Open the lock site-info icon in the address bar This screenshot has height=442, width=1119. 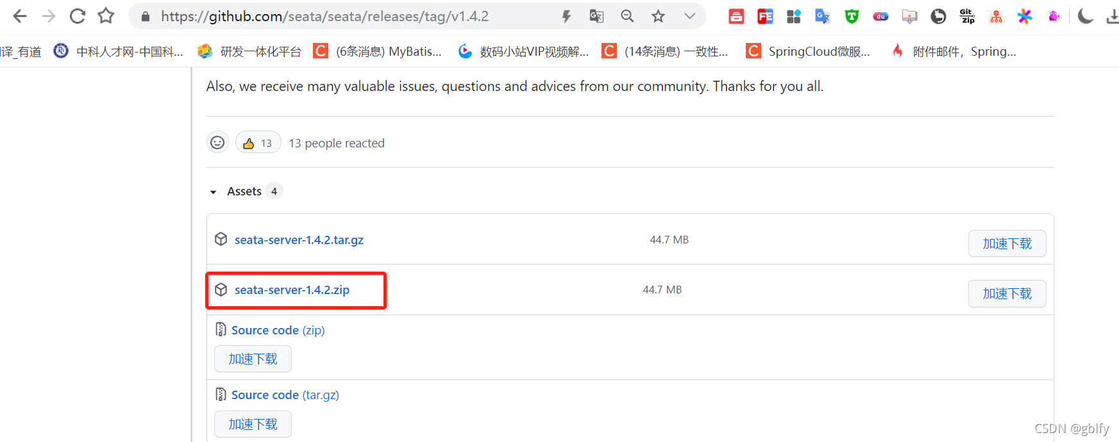[146, 17]
